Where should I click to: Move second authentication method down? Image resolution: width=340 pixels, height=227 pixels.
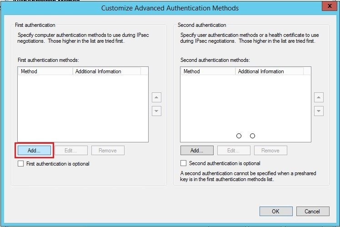(x=319, y=111)
